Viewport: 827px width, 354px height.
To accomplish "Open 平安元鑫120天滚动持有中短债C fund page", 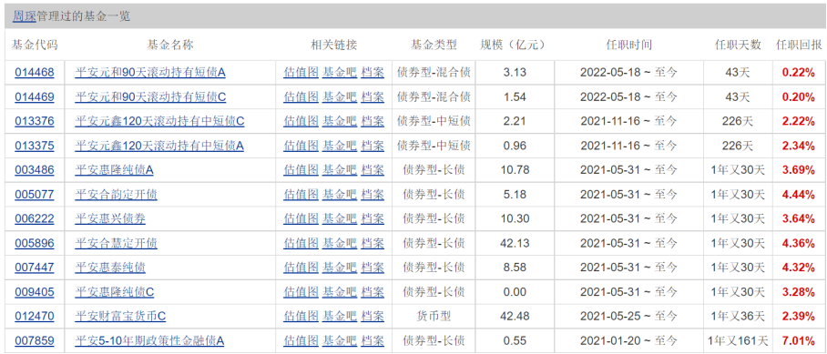I will coord(159,122).
